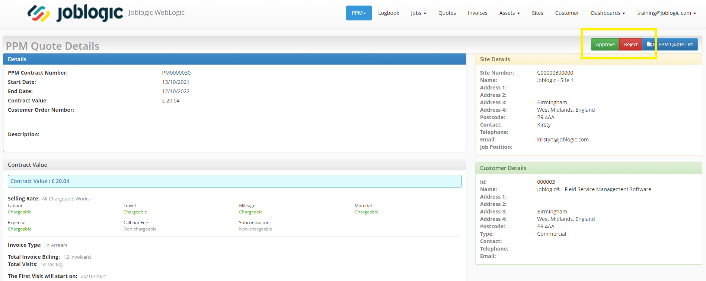This screenshot has width=706, height=281.
Task: Click the Joblogic logo icon
Action: 38,13
